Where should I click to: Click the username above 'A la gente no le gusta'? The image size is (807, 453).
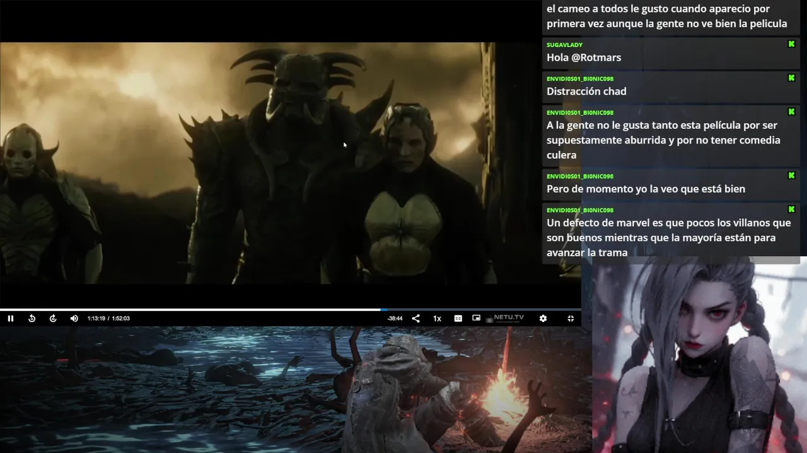pos(580,113)
